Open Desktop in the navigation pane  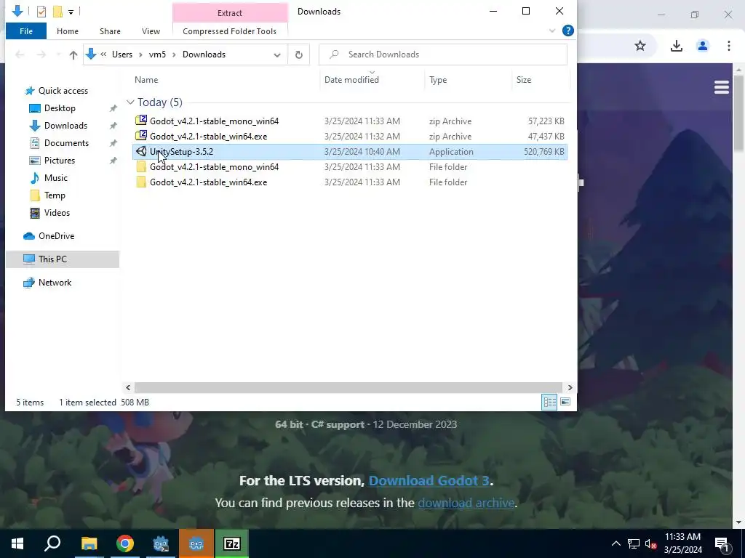[x=60, y=108]
